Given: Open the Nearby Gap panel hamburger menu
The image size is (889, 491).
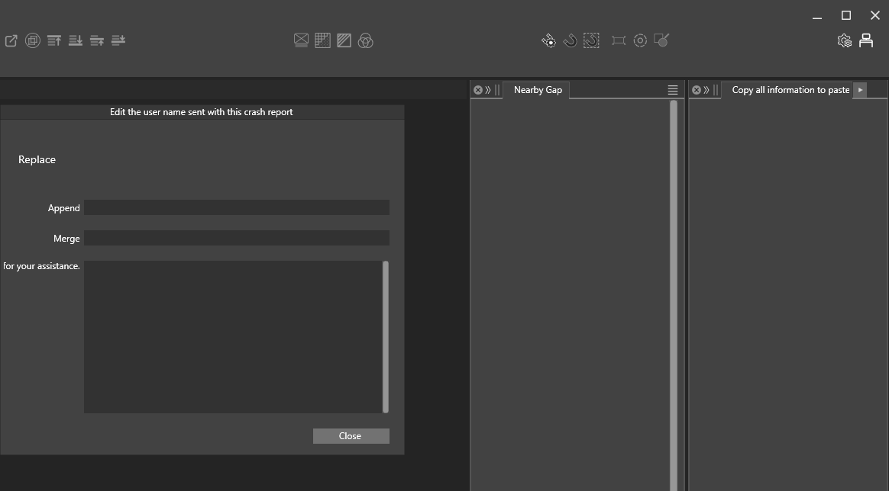Looking at the screenshot, I should (673, 90).
